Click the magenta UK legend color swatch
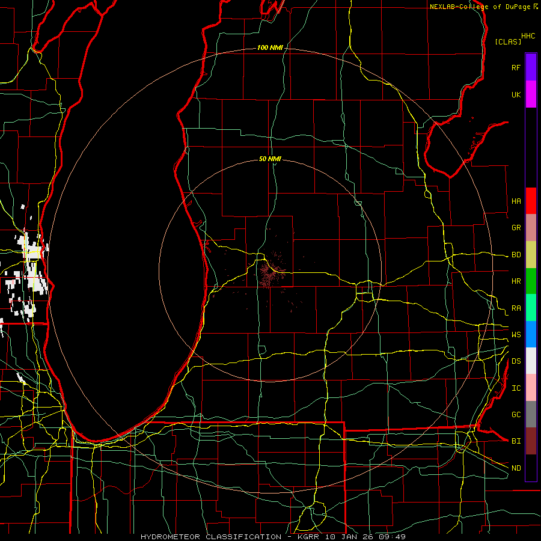 531,94
